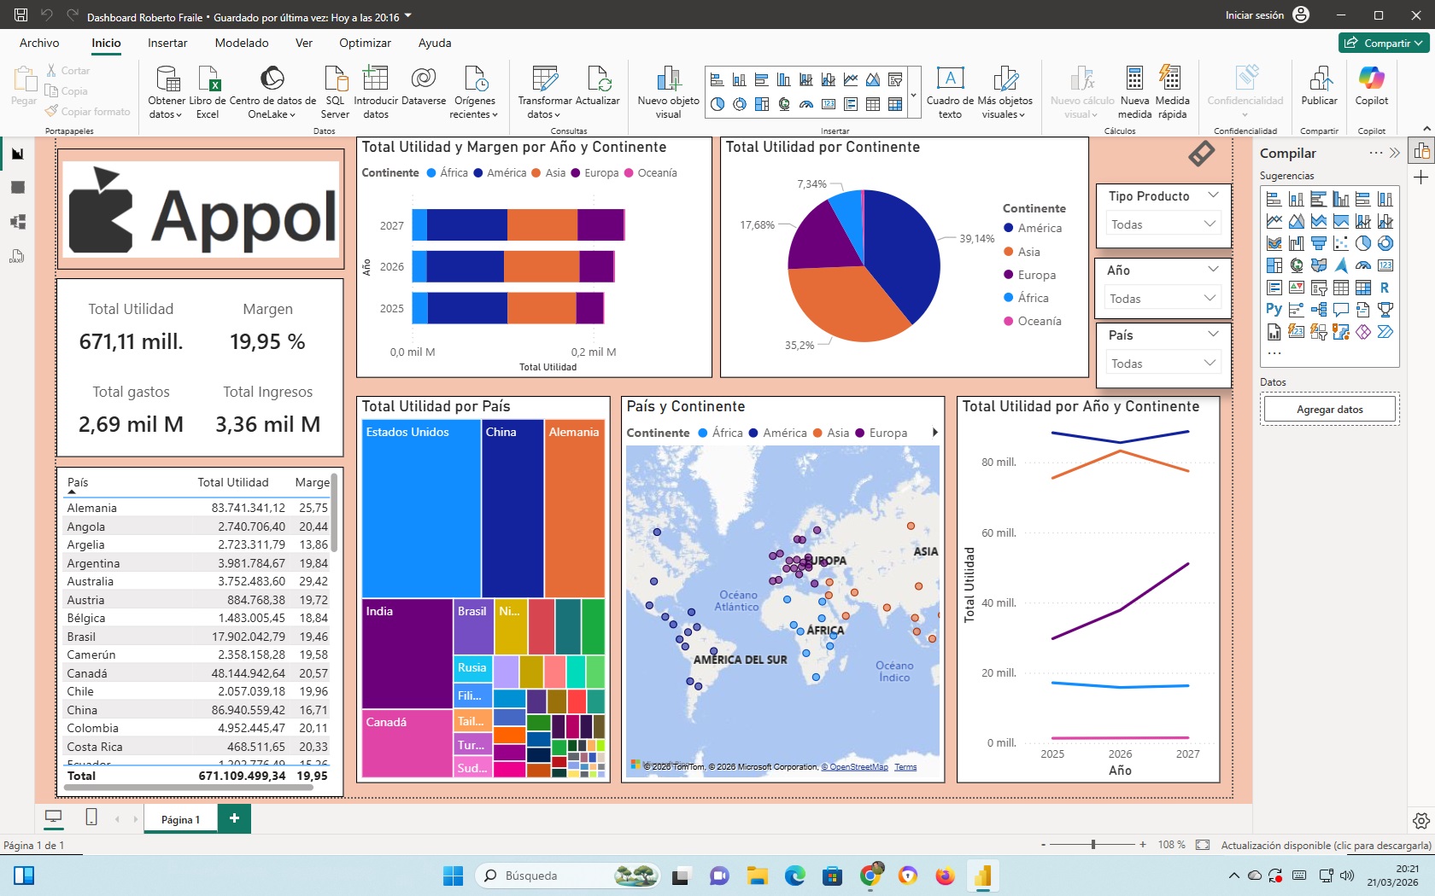Select the gauge visual icon in the ribbon
Viewport: 1435px width, 896px height.
(806, 103)
